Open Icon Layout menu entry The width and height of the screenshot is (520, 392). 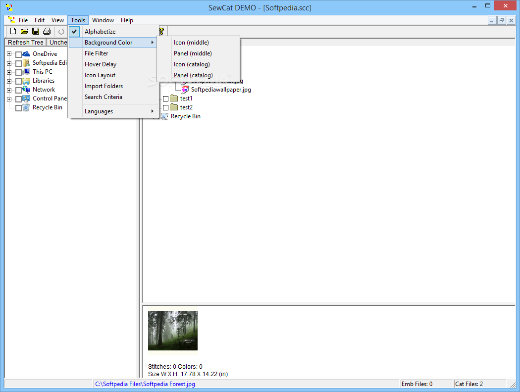click(113, 75)
